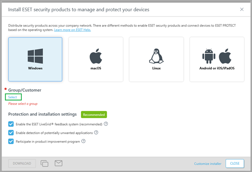
Task: Select the Windows operating system card
Action: pyautogui.click(x=35, y=59)
